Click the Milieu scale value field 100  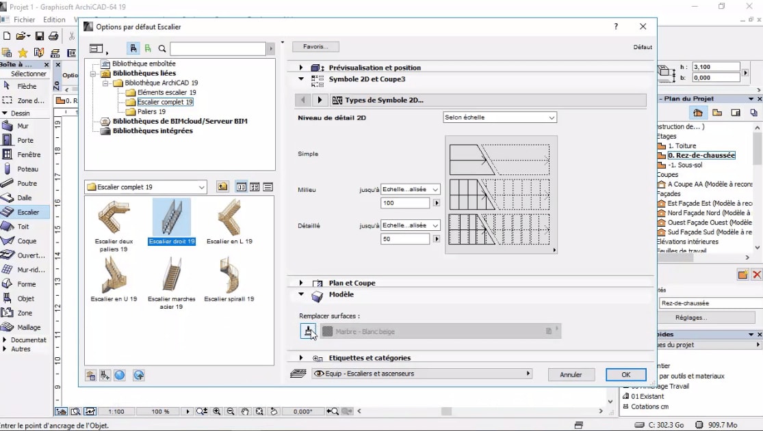point(405,203)
